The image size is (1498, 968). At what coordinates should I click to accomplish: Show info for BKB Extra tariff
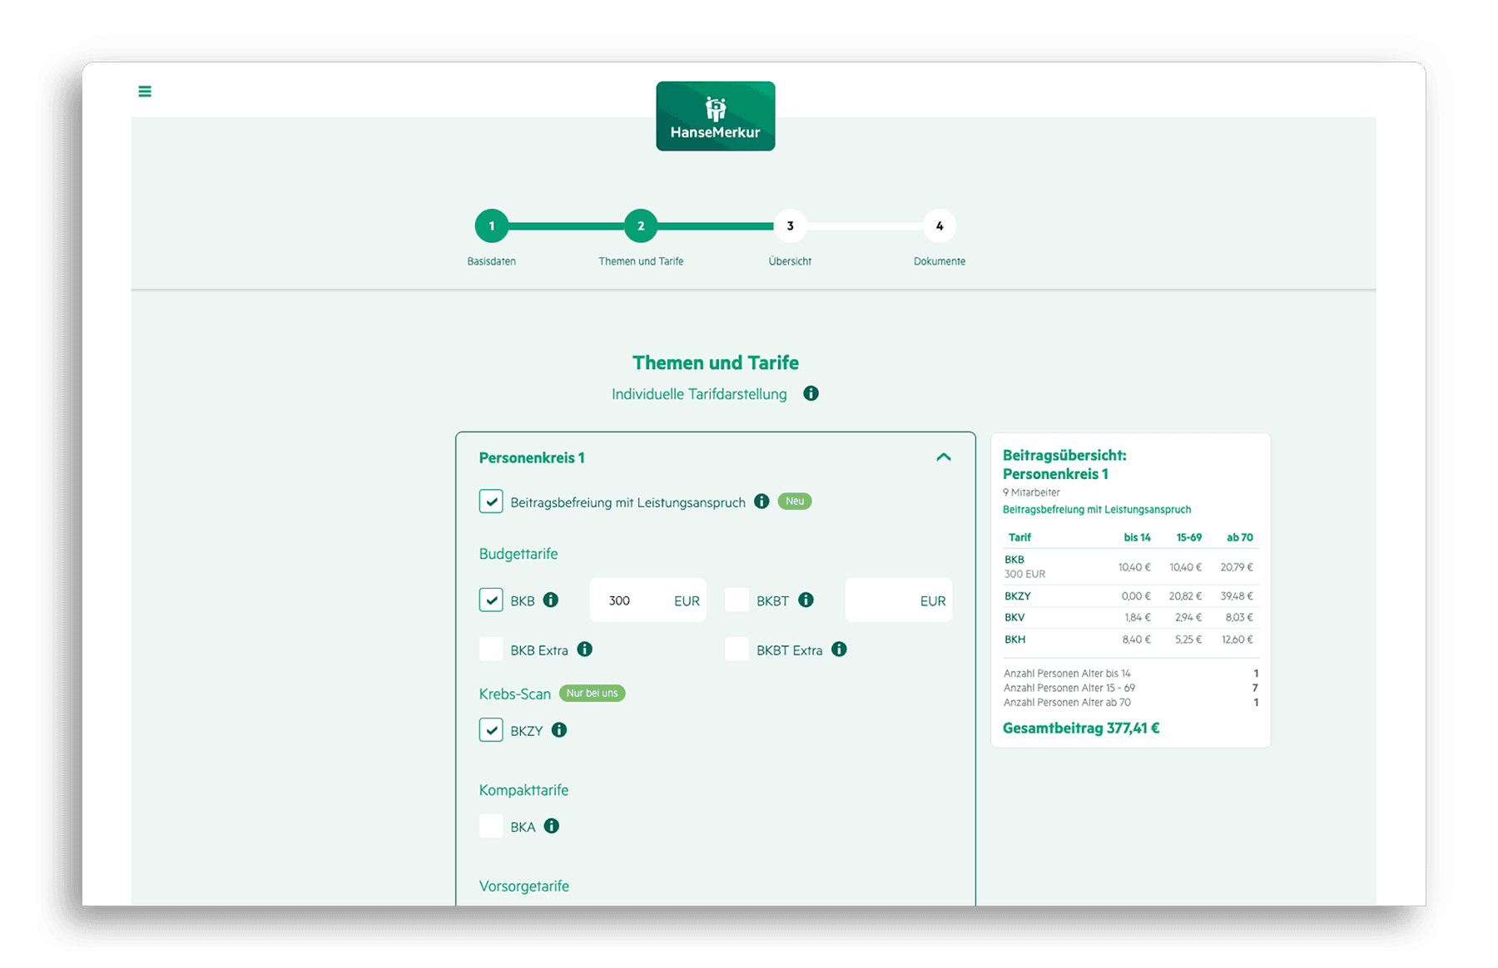pos(585,649)
